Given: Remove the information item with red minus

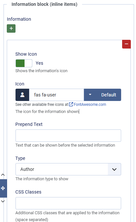Looking at the screenshot, I should [126, 44].
